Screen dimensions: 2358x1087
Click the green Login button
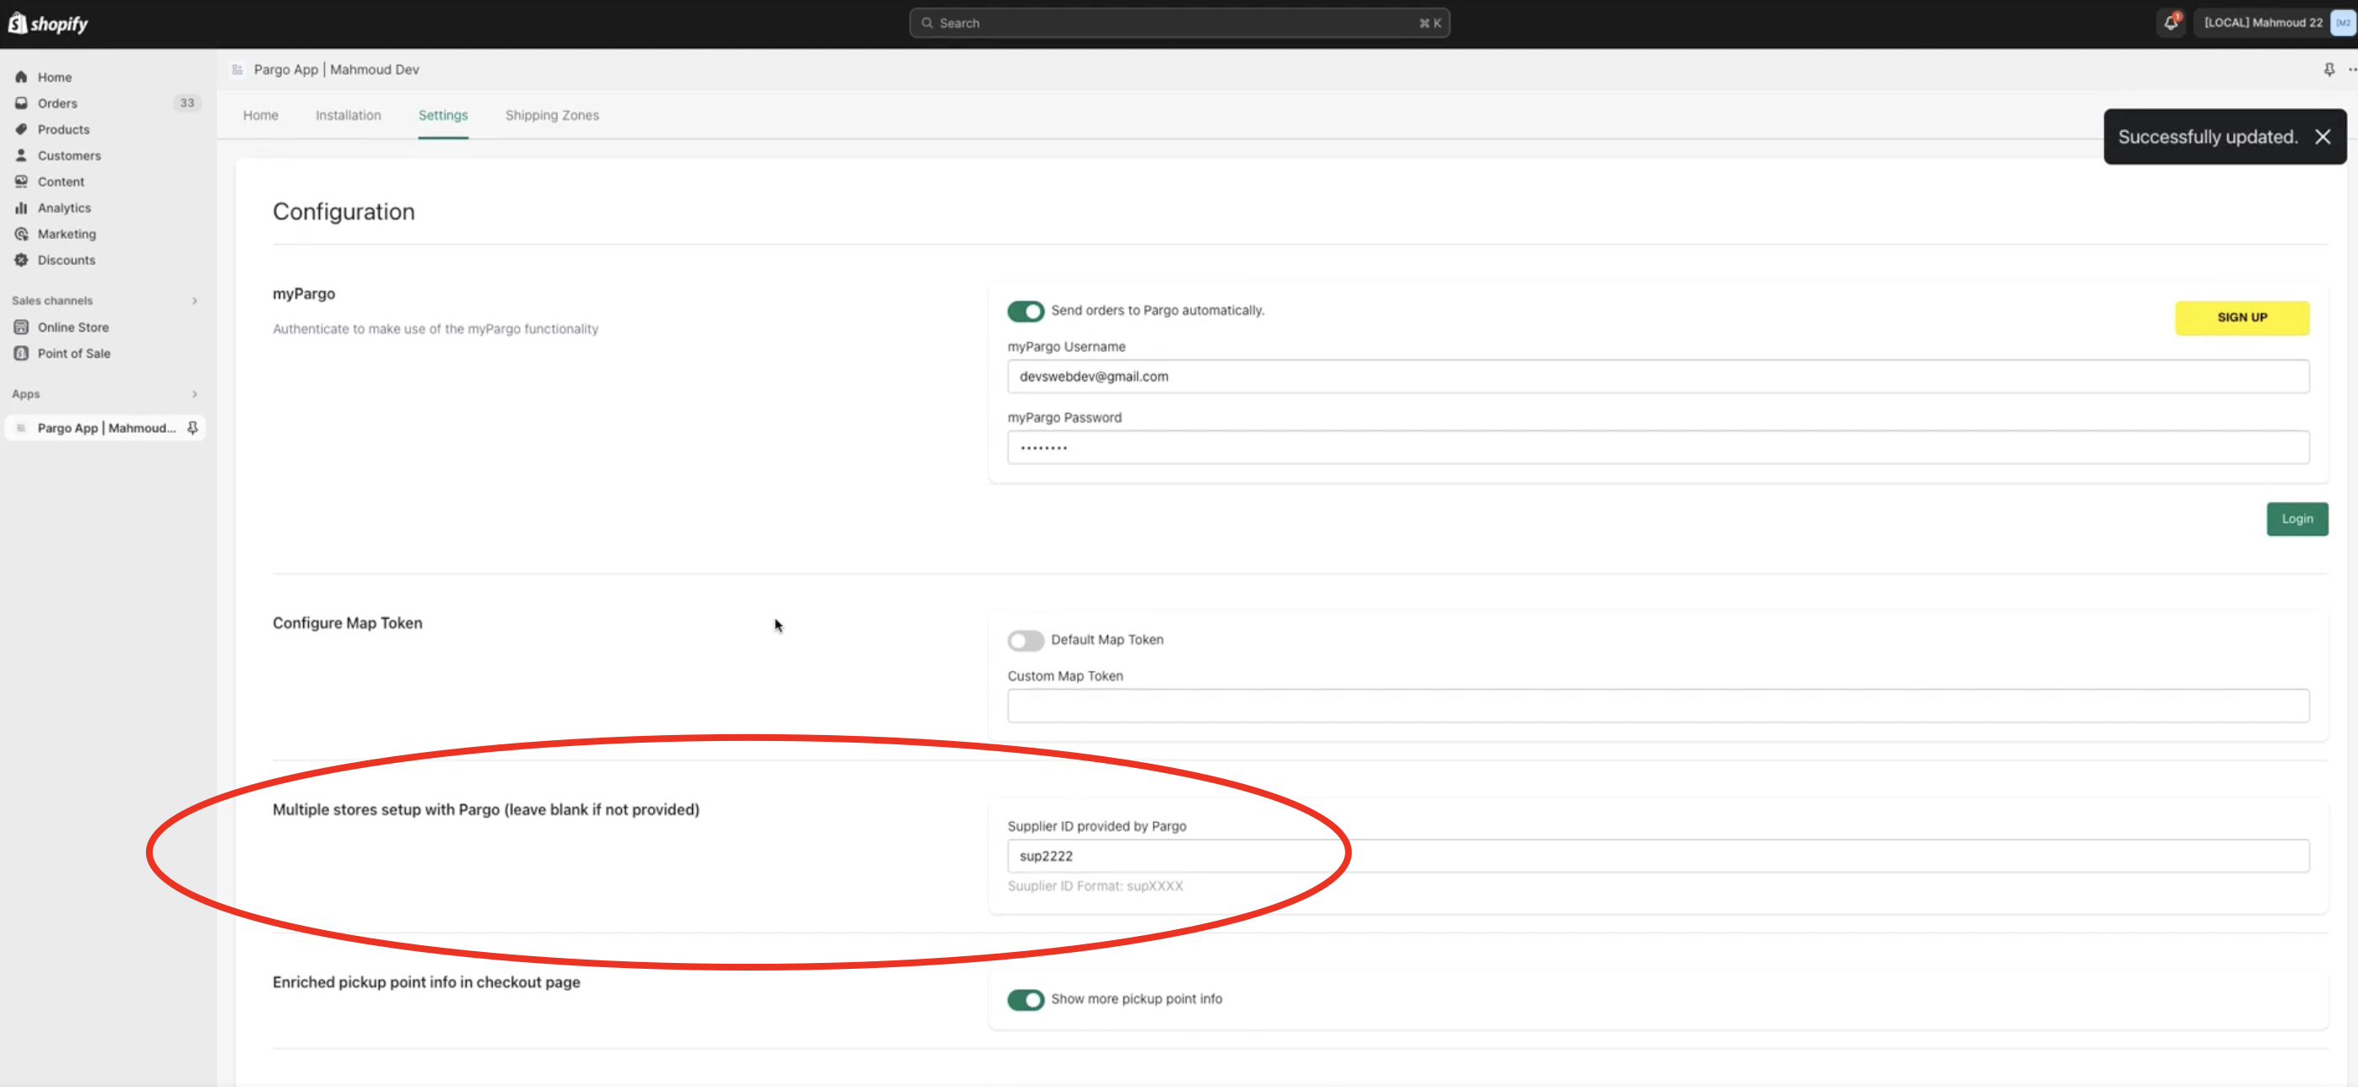point(2296,519)
